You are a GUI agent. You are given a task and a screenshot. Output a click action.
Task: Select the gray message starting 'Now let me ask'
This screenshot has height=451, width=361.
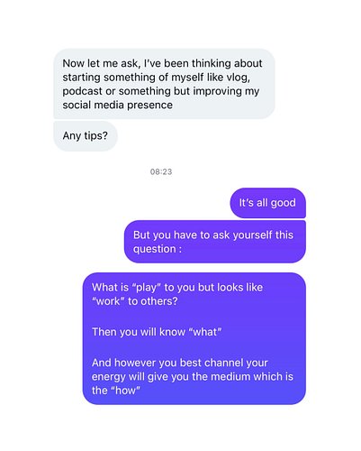164,84
